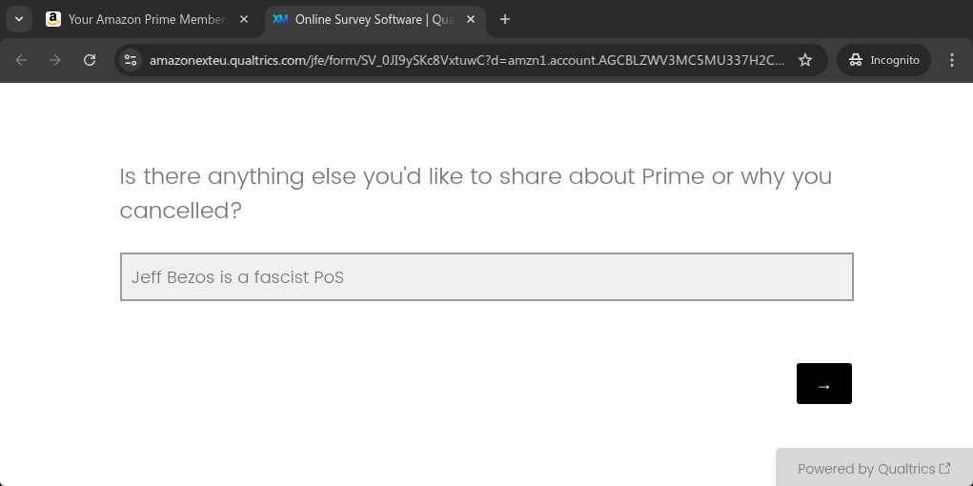Reload the survey page
973x486 pixels.
[90, 60]
